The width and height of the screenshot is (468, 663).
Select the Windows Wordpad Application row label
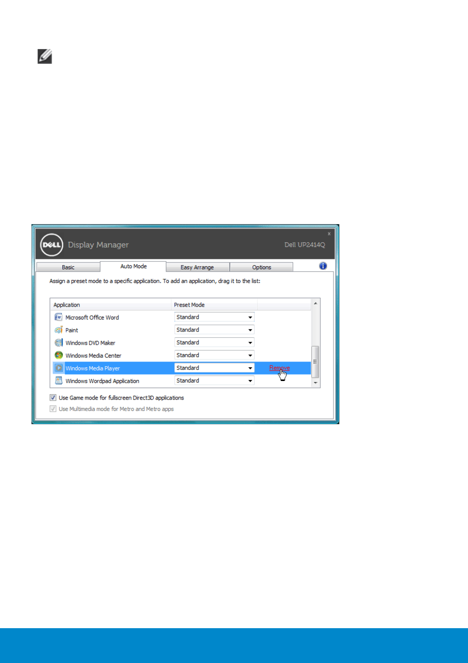click(x=102, y=382)
